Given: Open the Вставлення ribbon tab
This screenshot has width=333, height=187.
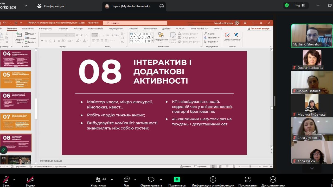Looking at the screenshot, I should tap(27, 29).
